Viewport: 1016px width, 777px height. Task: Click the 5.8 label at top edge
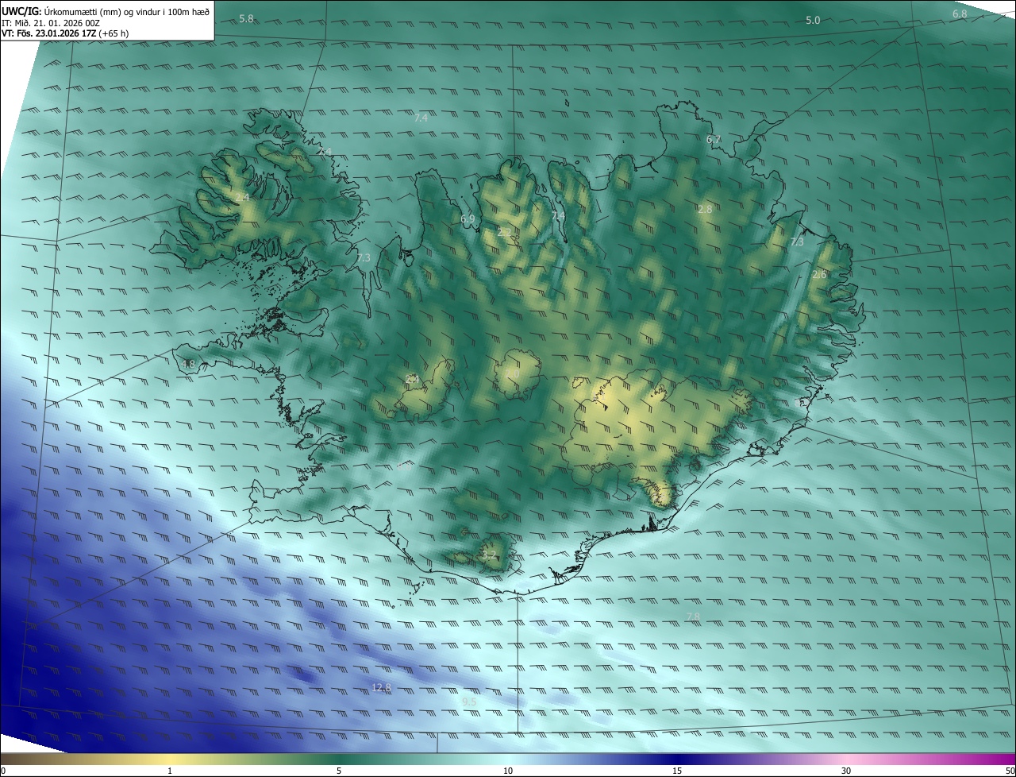point(246,18)
